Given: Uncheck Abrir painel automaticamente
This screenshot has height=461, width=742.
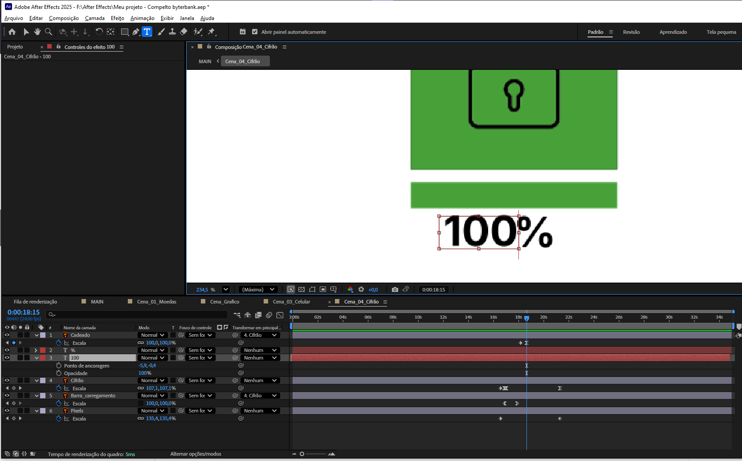Looking at the screenshot, I should (255, 32).
